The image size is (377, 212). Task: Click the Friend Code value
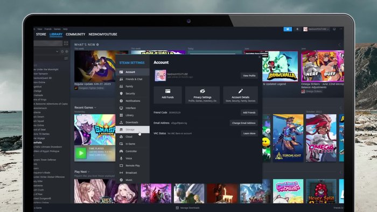(175, 112)
